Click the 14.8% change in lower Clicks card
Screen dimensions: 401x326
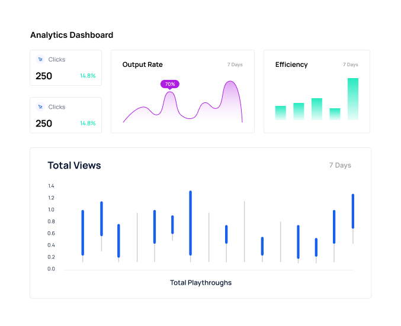click(x=88, y=123)
